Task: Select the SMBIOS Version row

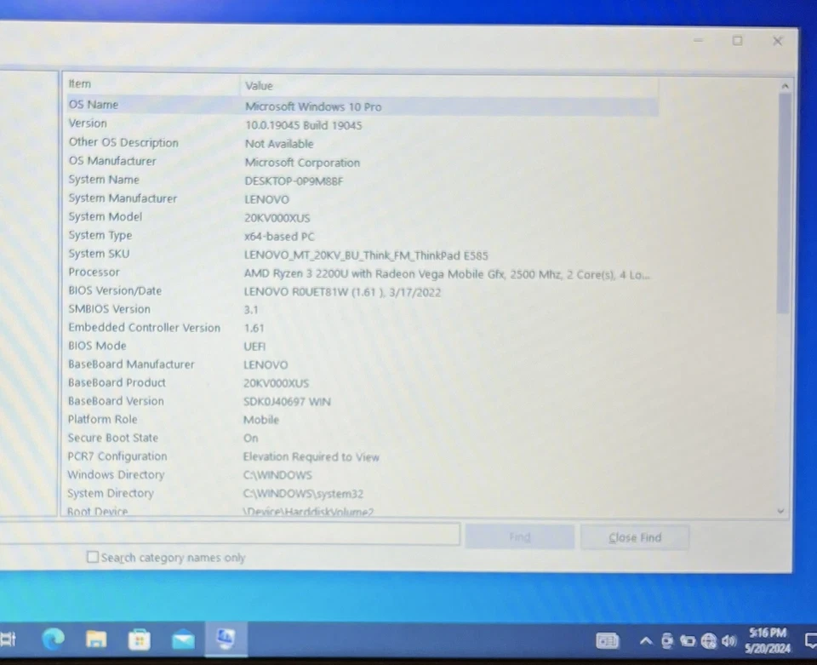Action: 363,310
